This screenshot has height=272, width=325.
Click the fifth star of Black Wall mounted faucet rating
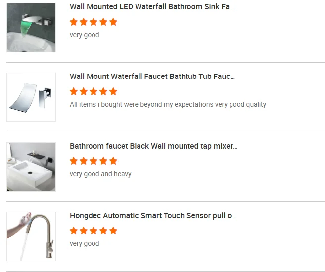(113, 161)
